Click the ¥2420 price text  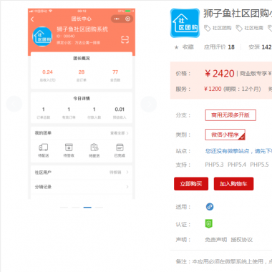point(220,74)
